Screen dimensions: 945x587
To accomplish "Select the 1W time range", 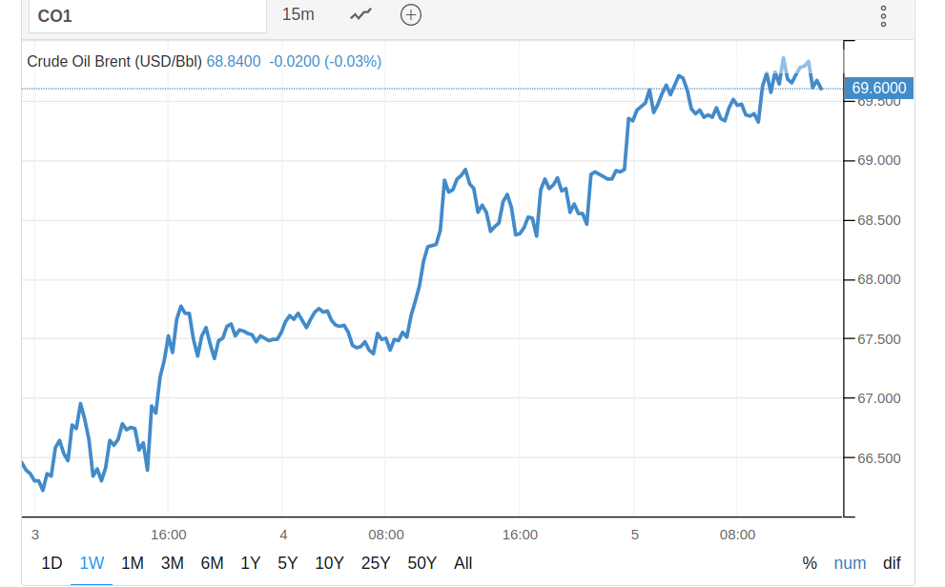I will coord(92,563).
